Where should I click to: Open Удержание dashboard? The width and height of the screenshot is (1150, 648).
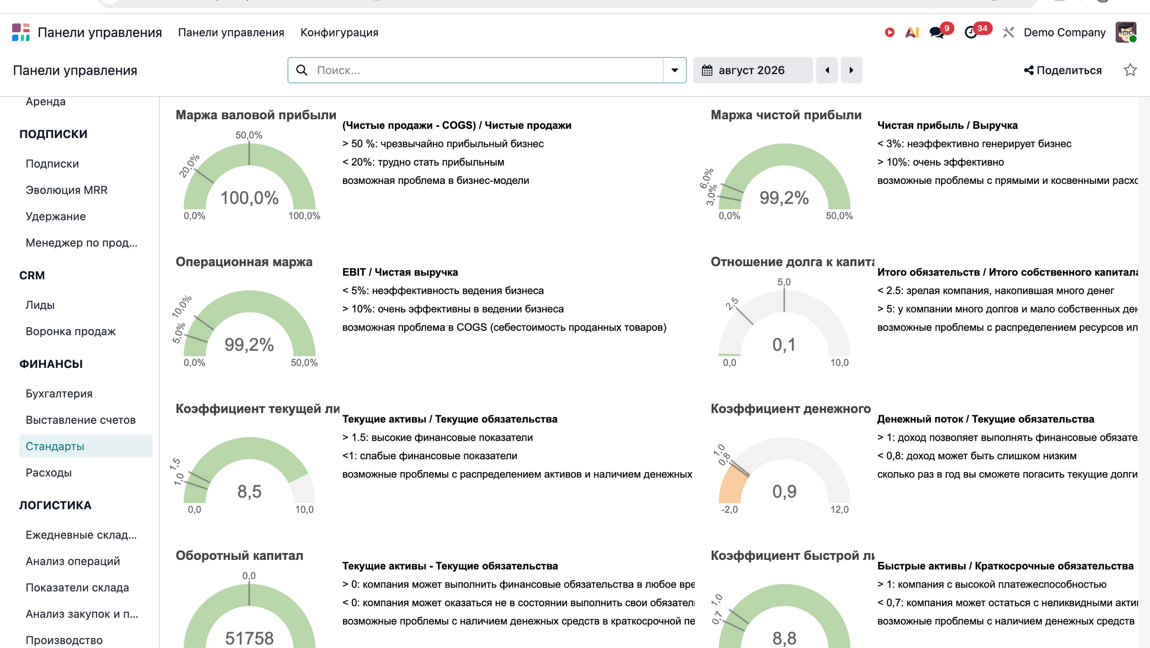tap(56, 216)
